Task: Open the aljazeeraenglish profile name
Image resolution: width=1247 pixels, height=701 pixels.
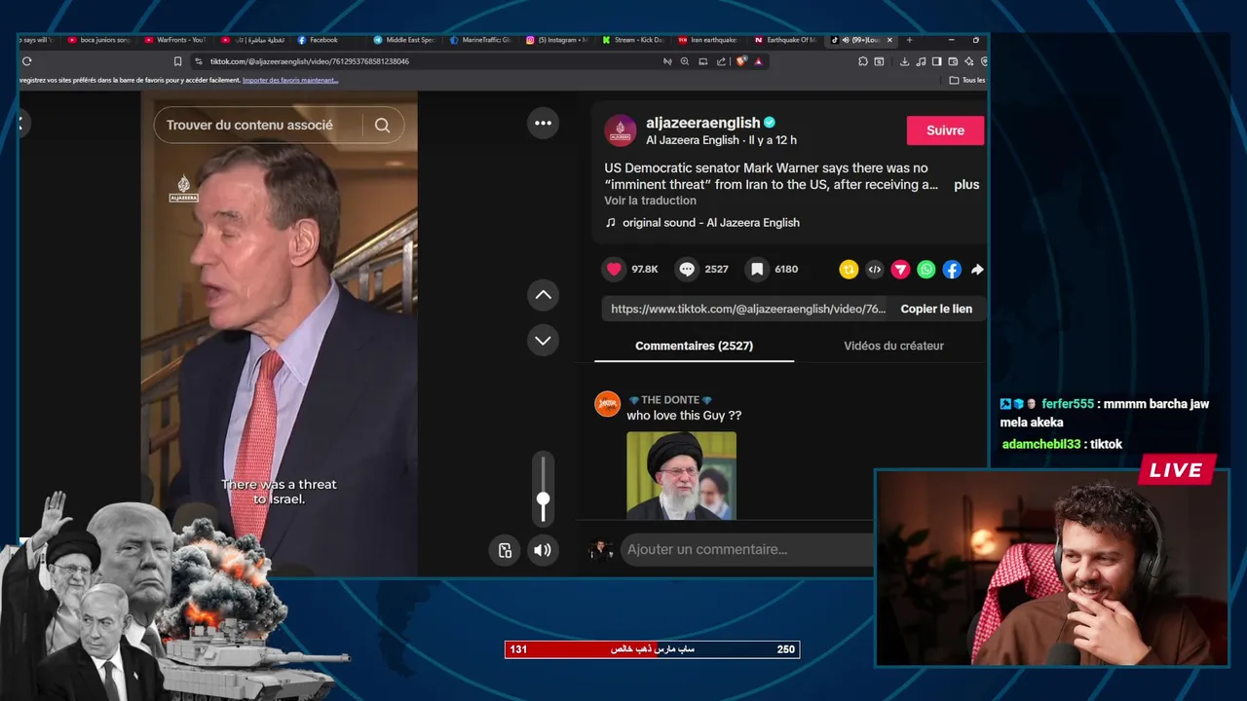Action: (702, 123)
